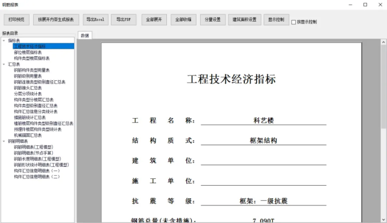Collapse all nodes with 全部收缩
The width and height of the screenshot is (387, 223).
[183, 19]
